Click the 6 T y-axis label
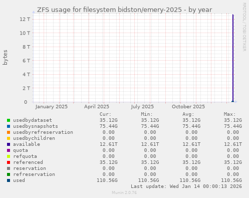The image size is (249, 198). coord(27,61)
